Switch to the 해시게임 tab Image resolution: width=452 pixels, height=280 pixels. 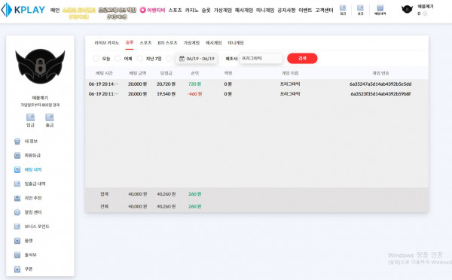coord(214,43)
